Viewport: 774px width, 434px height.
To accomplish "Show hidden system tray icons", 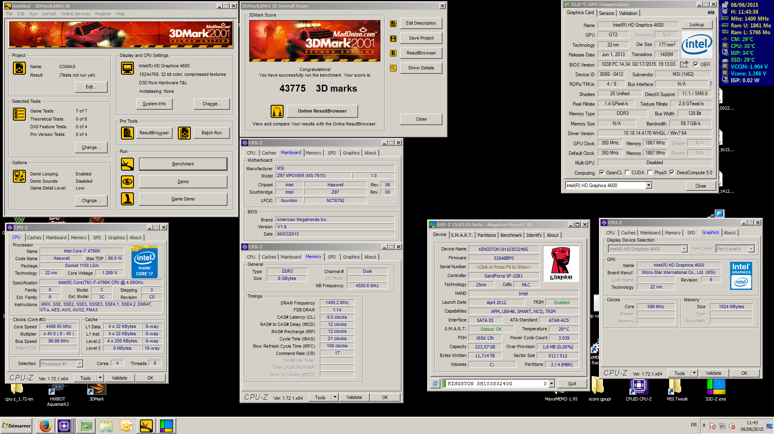I will (x=704, y=425).
